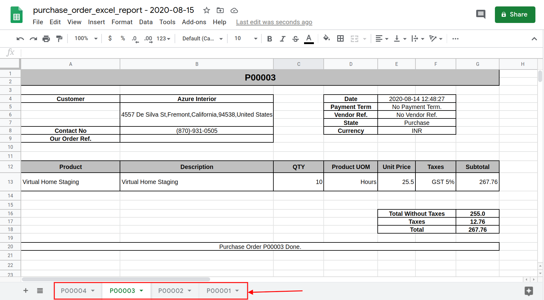
Task: Open the fill color bucket
Action: click(326, 38)
